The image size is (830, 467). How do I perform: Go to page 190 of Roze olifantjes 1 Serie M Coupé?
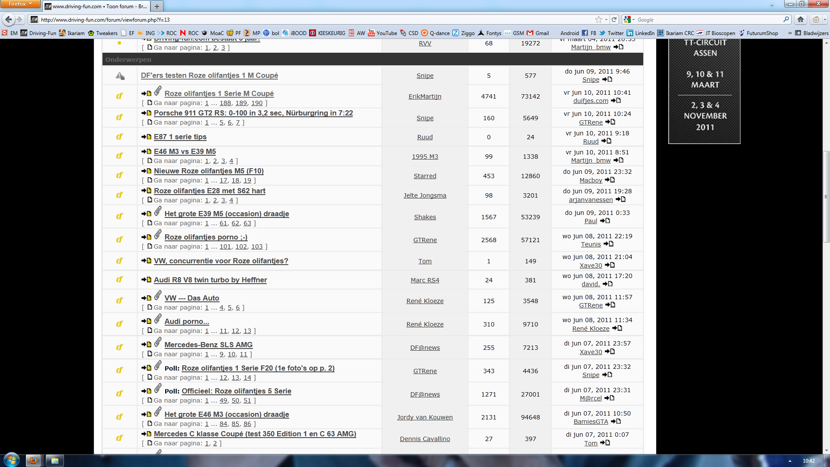257,103
